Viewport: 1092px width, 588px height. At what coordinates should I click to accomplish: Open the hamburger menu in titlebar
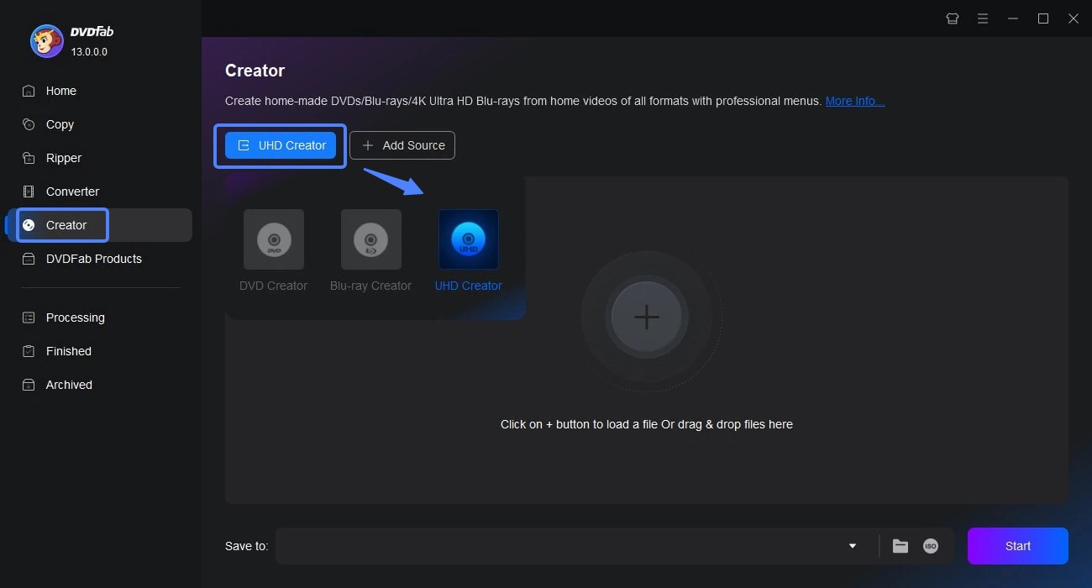pyautogui.click(x=982, y=18)
